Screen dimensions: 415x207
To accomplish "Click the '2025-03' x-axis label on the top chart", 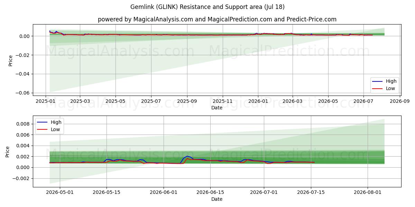I will pos(80,101).
